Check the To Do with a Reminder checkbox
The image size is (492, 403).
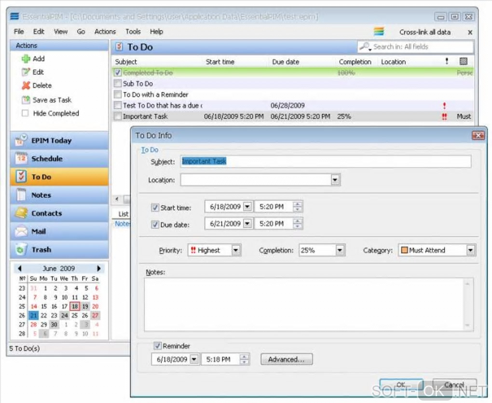(x=118, y=95)
